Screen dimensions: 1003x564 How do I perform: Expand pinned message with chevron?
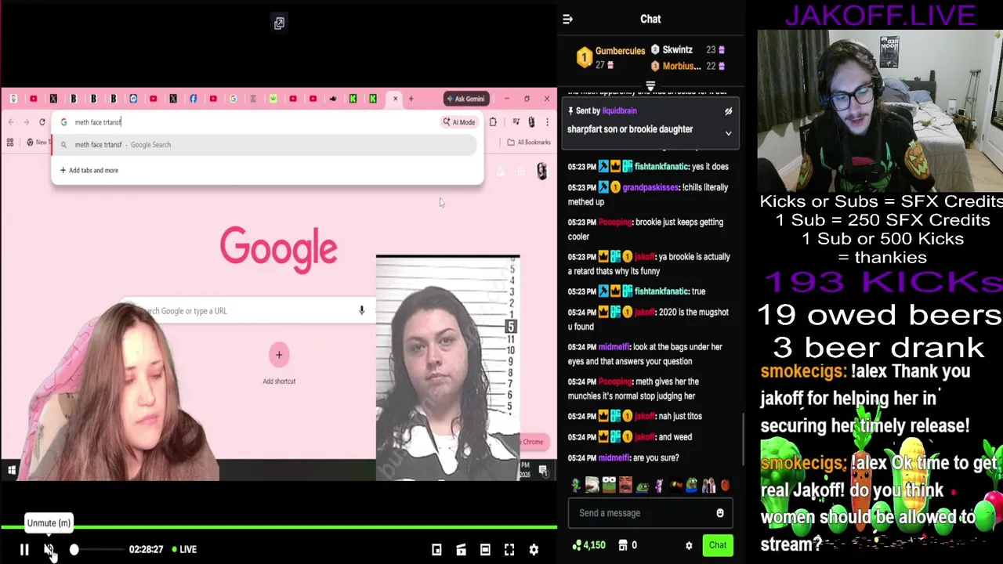point(728,133)
